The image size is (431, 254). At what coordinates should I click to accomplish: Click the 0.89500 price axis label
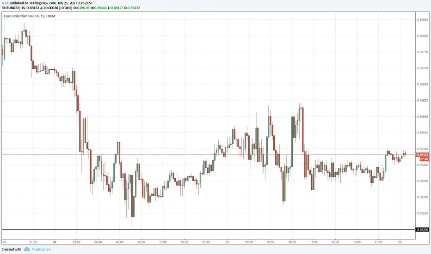423,133
